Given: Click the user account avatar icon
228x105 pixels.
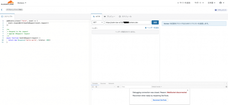Looking at the screenshot, I should tap(220, 3).
